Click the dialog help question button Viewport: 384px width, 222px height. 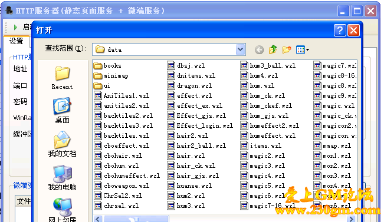point(340,31)
